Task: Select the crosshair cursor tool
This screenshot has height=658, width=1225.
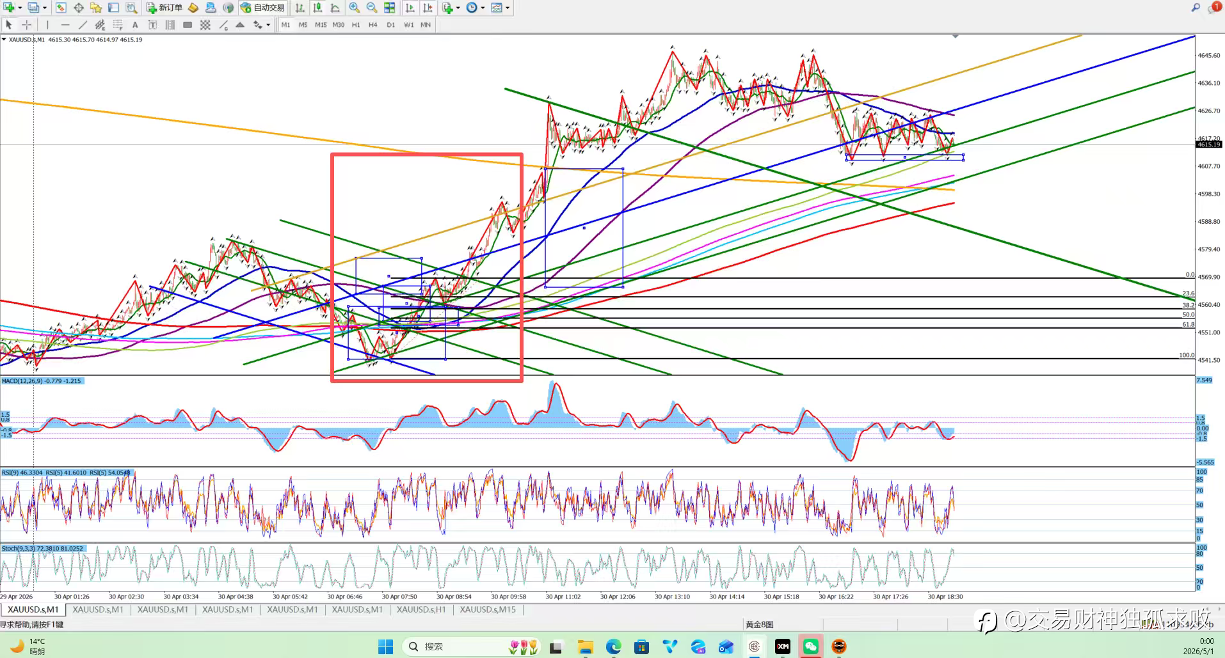Action: 26,25
